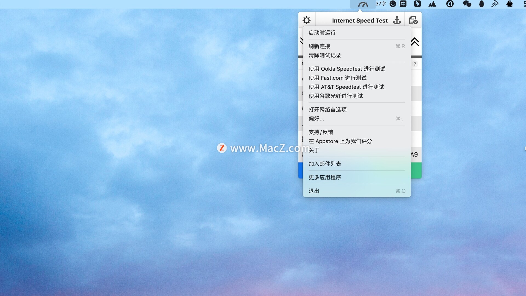Image resolution: width=526 pixels, height=296 pixels.
Task: Choose 清除测试记录 menu item
Action: click(x=357, y=55)
